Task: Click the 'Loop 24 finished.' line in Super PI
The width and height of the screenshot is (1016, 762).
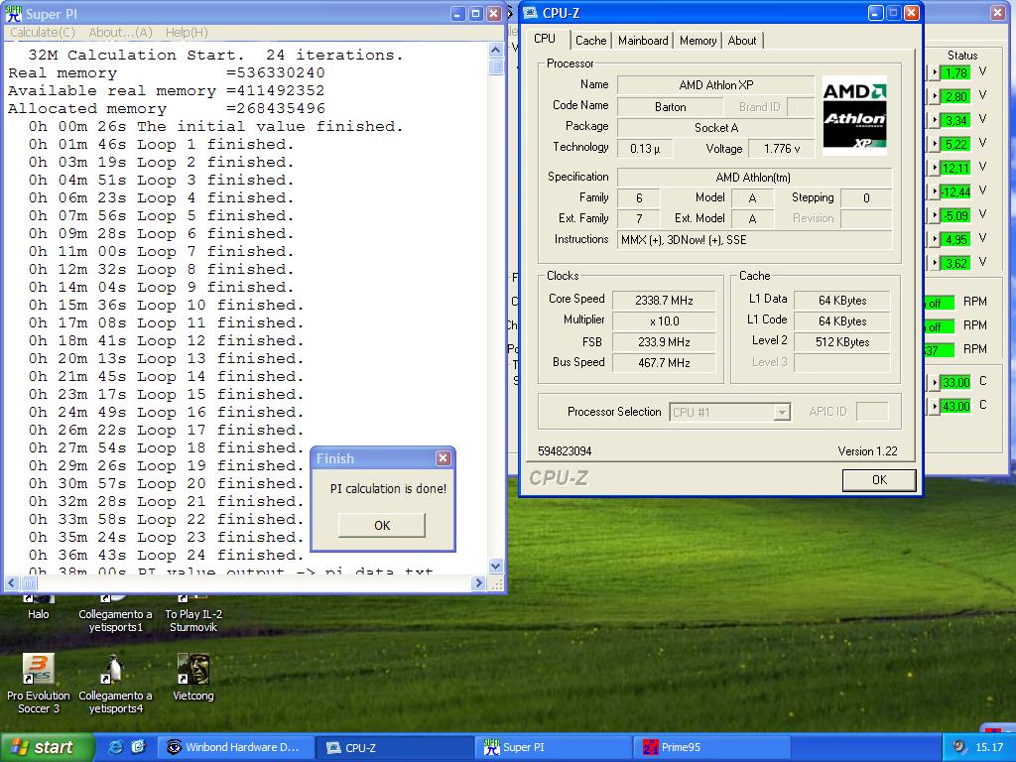Action: pyautogui.click(x=166, y=556)
